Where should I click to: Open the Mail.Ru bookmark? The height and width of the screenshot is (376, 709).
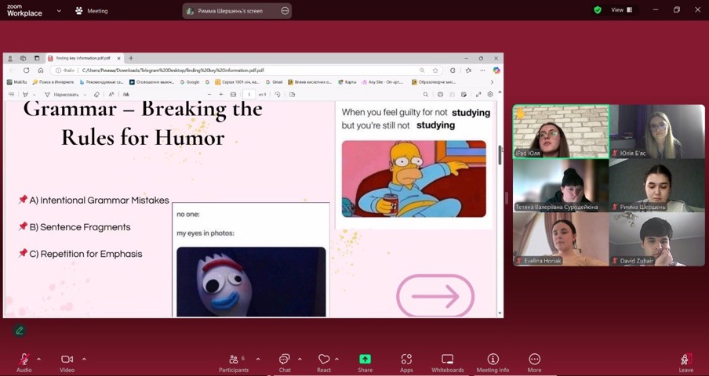16,82
